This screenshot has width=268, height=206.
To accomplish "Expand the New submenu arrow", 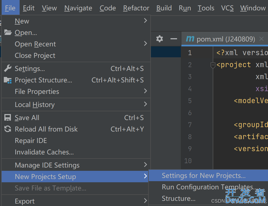I will tap(145, 20).
